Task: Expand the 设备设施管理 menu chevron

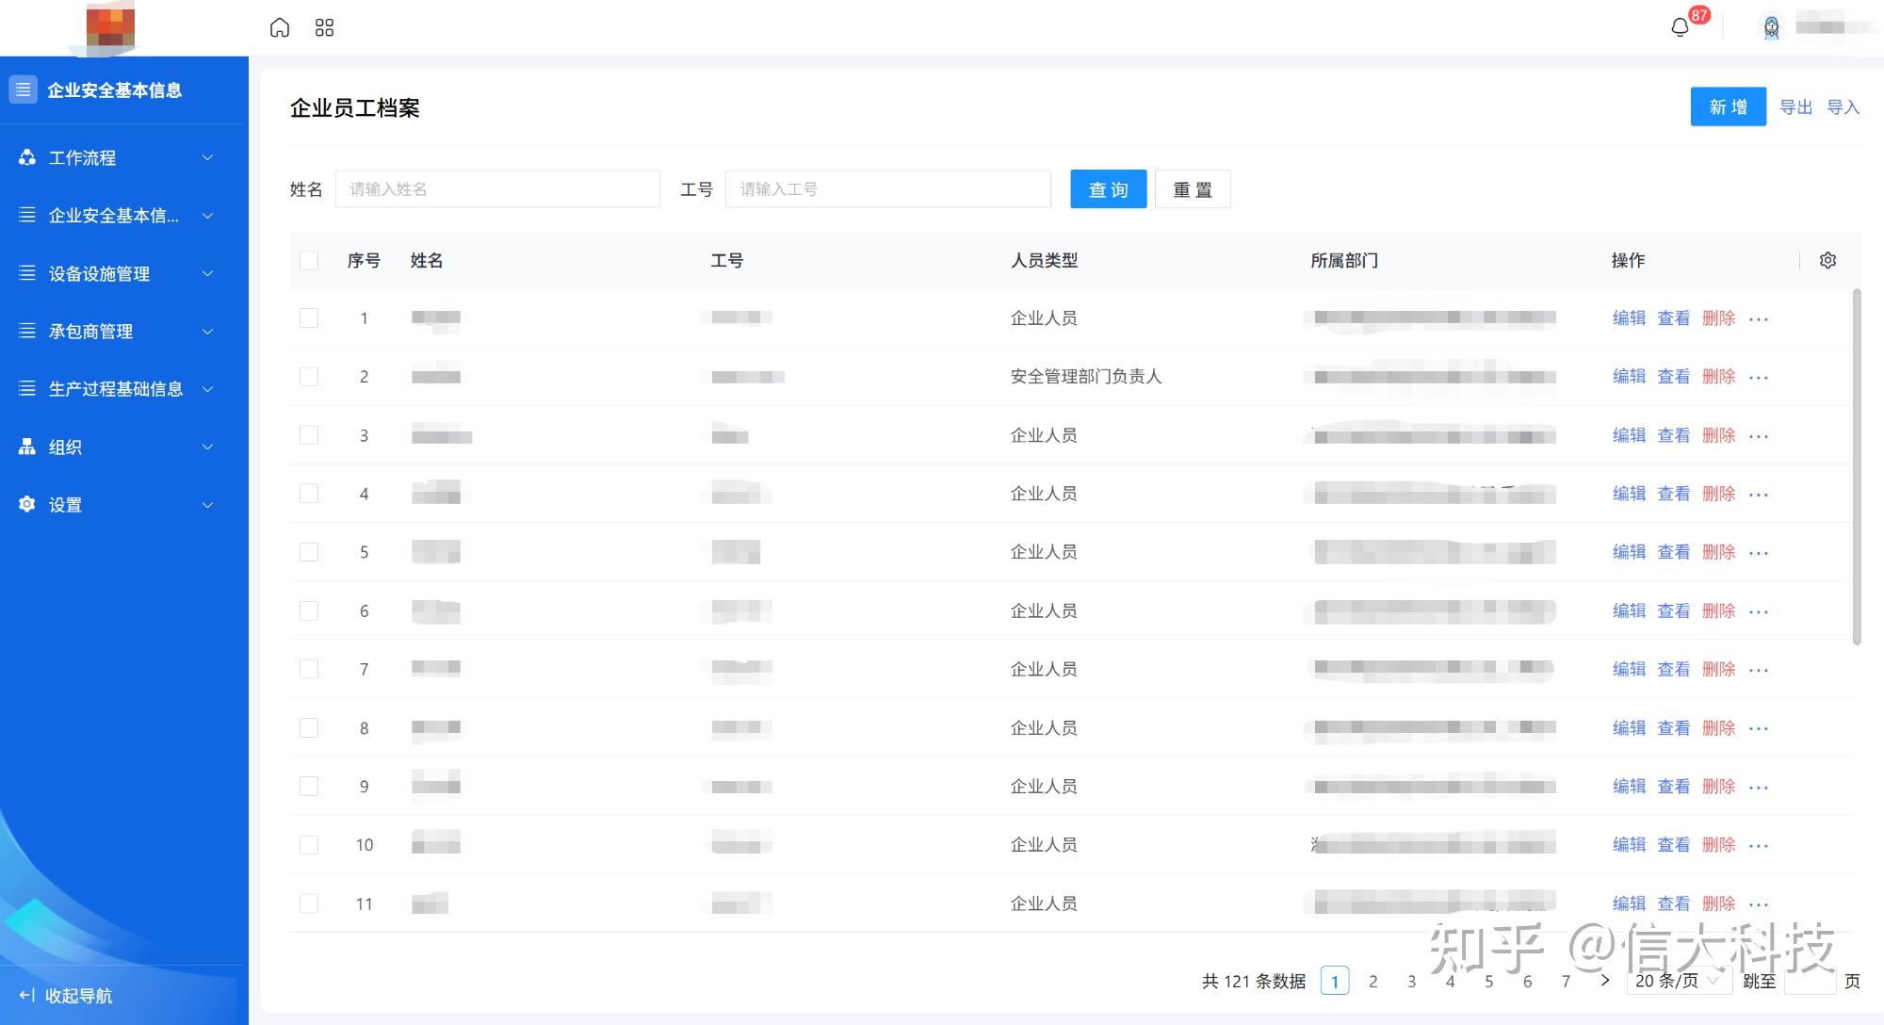Action: click(208, 274)
